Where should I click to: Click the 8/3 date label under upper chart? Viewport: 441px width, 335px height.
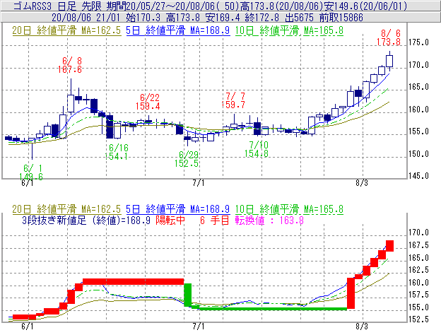(x=362, y=183)
